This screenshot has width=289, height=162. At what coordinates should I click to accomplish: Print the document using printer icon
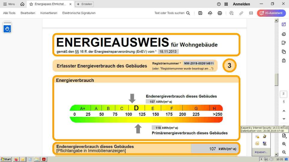click(x=220, y=13)
